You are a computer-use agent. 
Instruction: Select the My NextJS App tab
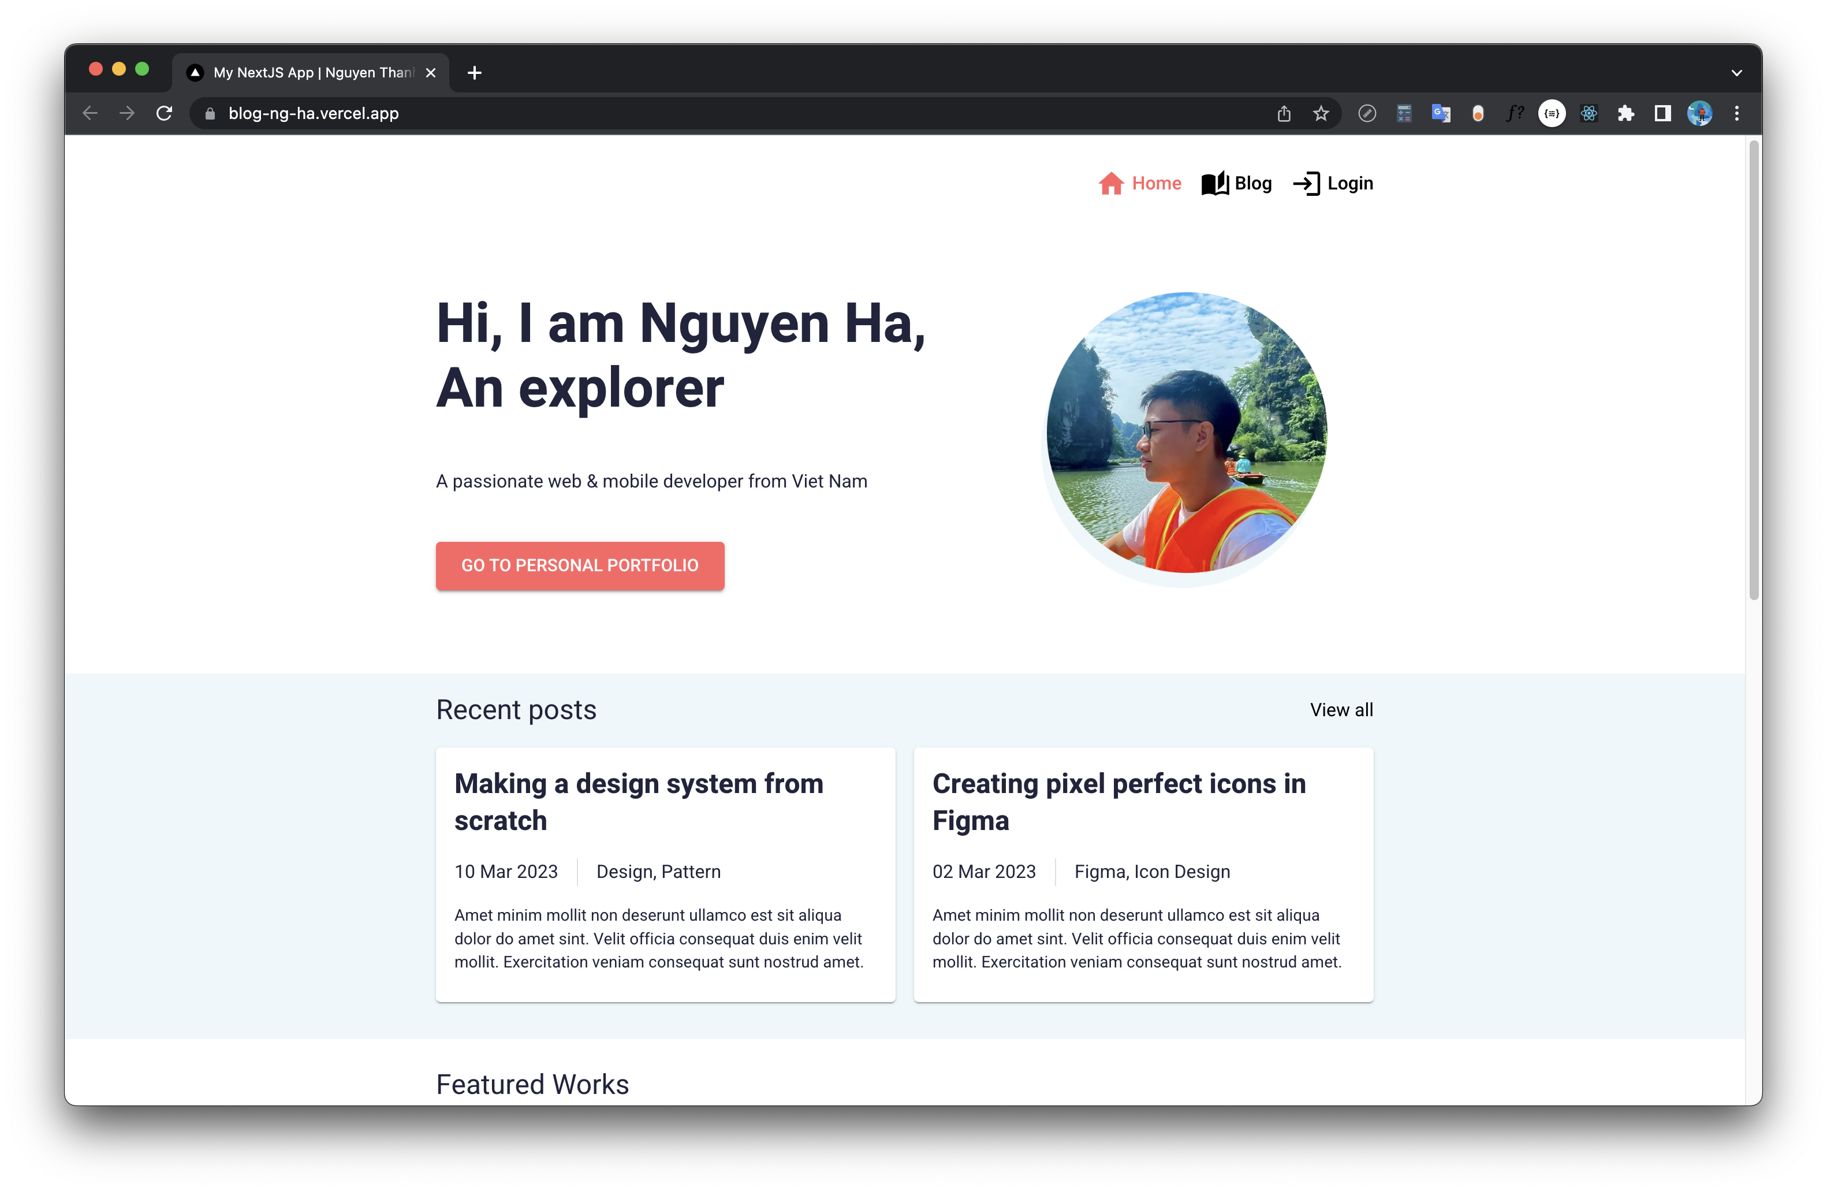(307, 73)
